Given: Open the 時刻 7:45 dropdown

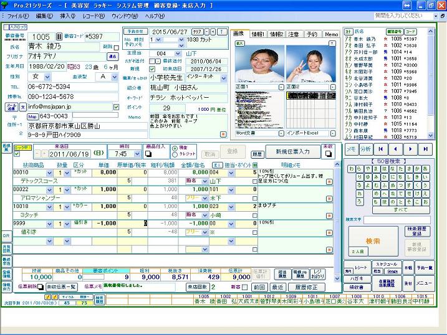Looking at the screenshot, I should click(137, 154).
